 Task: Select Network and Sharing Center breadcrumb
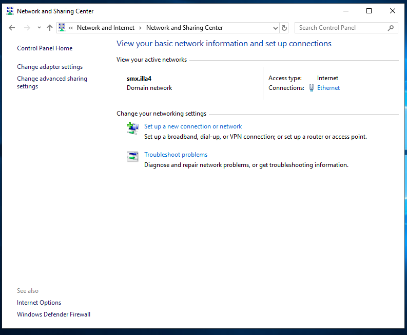click(x=184, y=28)
